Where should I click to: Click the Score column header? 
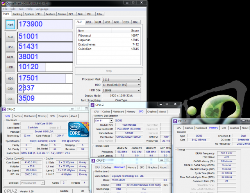pos(126,30)
